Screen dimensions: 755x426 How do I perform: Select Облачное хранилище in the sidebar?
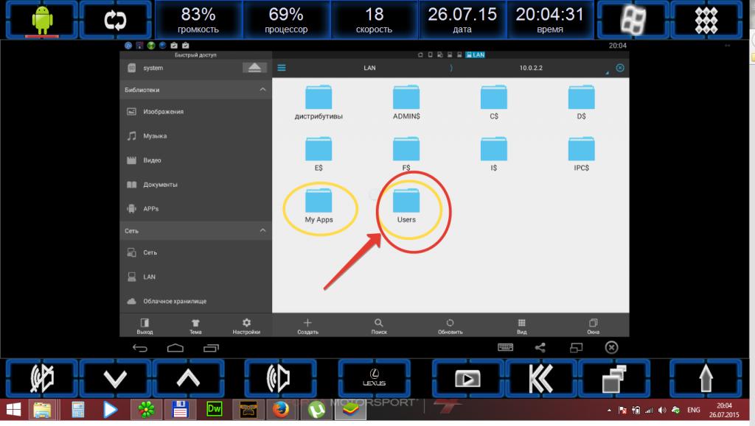(x=175, y=301)
